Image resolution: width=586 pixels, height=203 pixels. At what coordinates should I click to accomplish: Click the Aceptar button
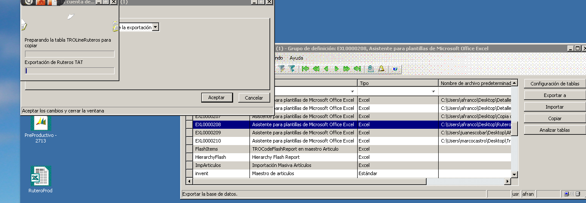click(216, 97)
